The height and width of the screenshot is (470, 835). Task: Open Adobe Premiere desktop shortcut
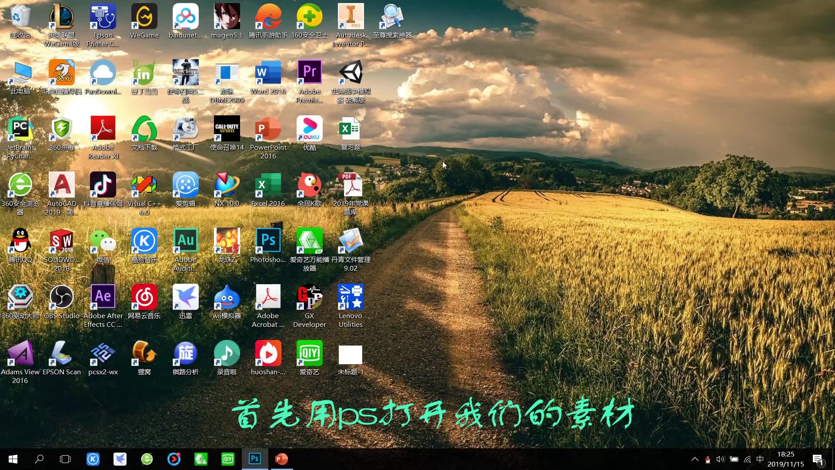pos(309,81)
